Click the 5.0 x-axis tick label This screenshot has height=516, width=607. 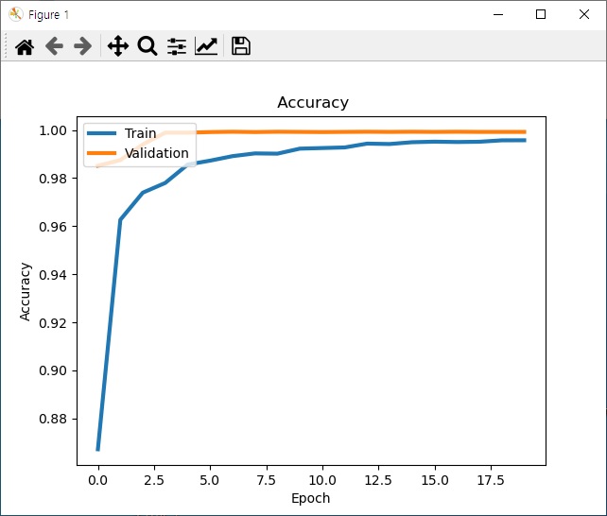[210, 480]
